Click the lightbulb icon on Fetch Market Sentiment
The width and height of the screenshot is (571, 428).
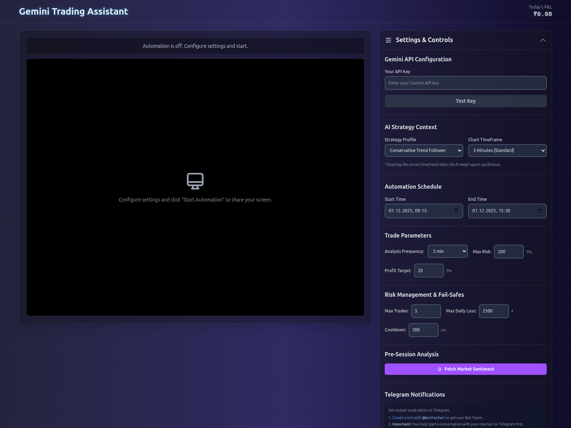440,369
